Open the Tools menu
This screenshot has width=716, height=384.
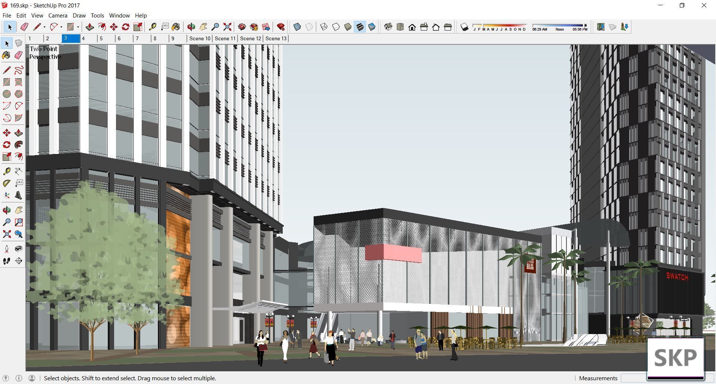pos(97,15)
